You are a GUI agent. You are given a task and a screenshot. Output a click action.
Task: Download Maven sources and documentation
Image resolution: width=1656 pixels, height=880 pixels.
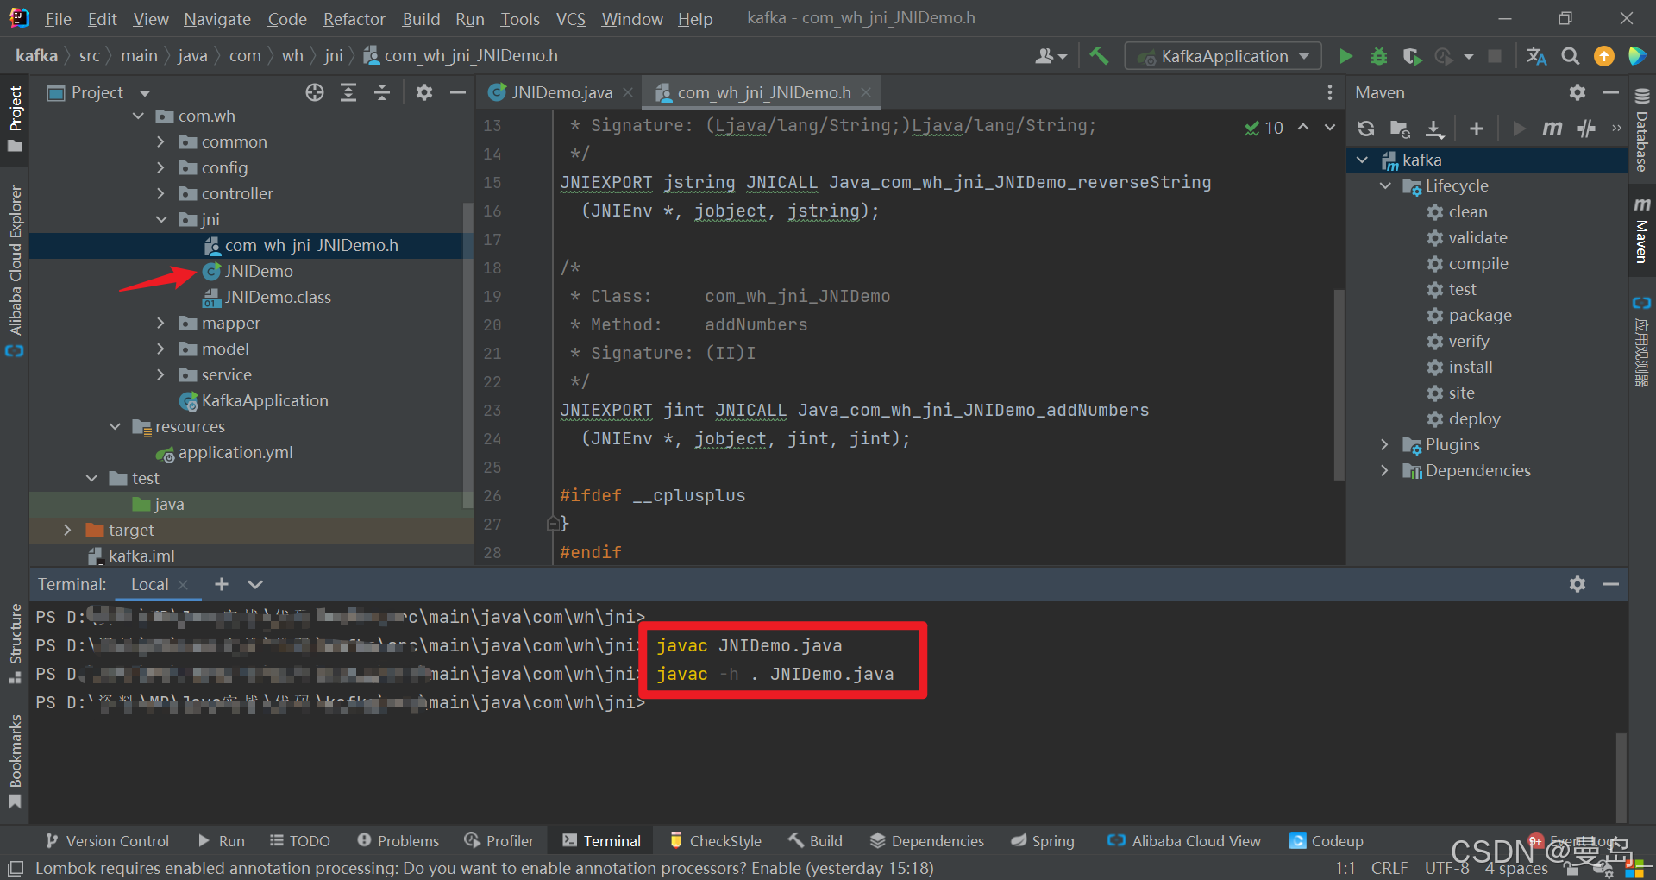1434,129
